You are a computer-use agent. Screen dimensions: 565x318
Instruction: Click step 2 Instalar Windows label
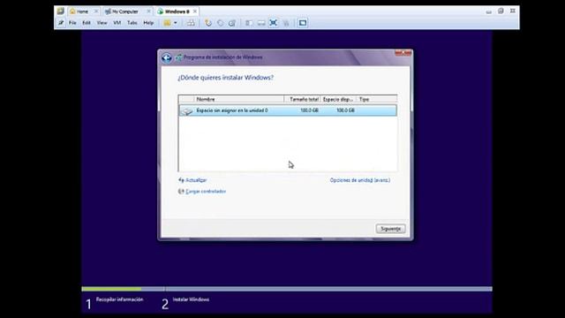pyautogui.click(x=191, y=299)
